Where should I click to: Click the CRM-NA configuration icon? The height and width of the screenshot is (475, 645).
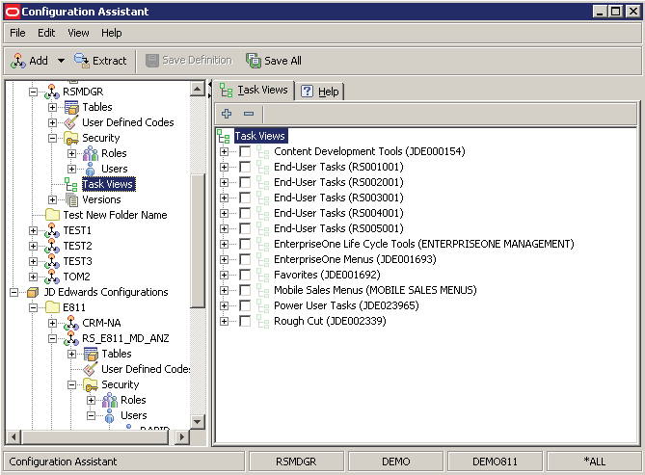71,323
